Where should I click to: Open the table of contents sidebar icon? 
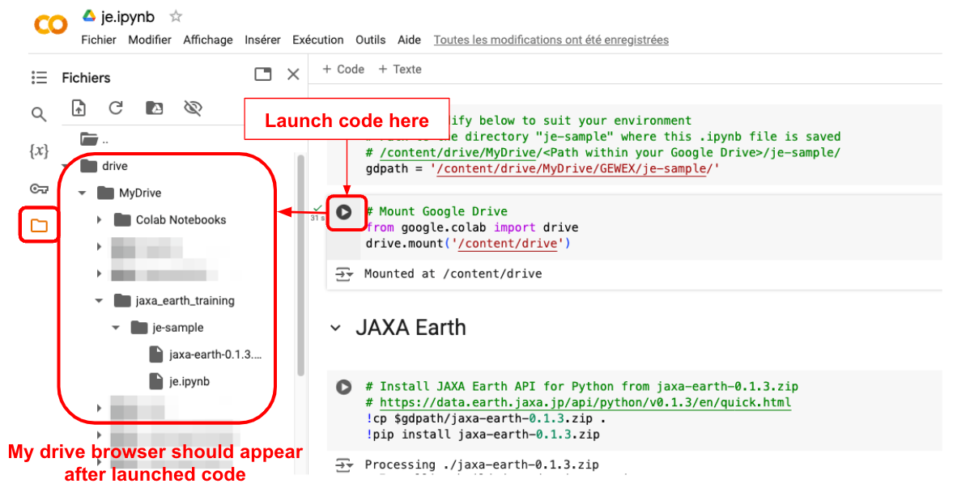pyautogui.click(x=39, y=78)
